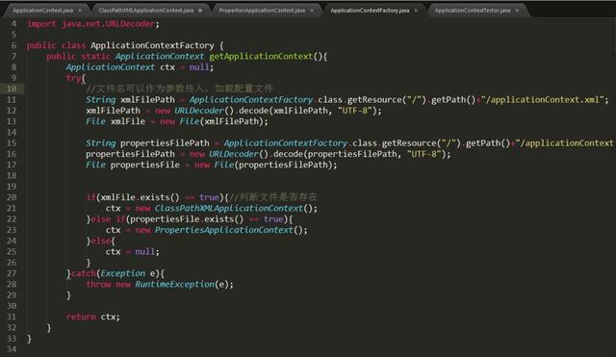Click the RuntimeException class name
Viewport: 616px width, 357px height.
click(175, 284)
